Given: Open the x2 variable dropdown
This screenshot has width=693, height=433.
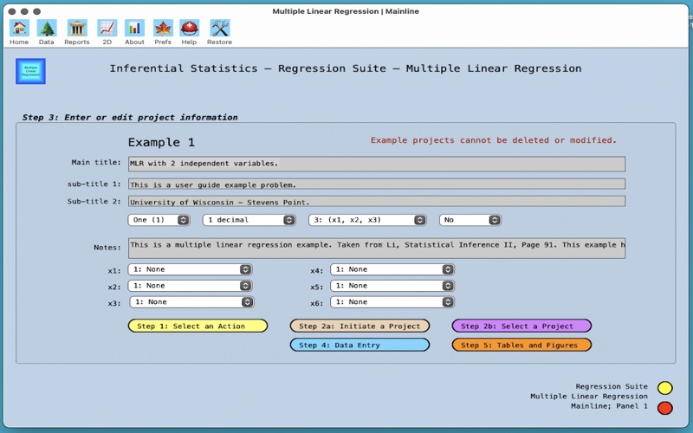Looking at the screenshot, I should pyautogui.click(x=190, y=286).
